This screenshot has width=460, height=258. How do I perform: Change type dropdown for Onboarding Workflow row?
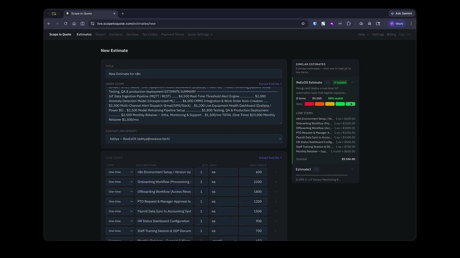click(x=120, y=182)
